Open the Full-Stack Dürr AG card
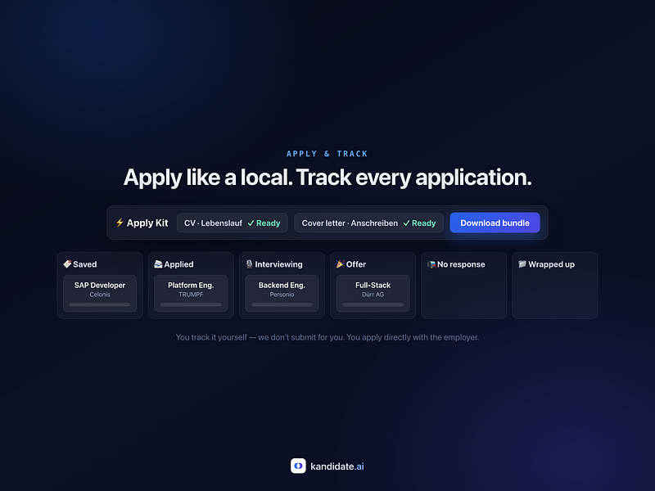Viewport: 655px width, 491px height. (x=373, y=294)
